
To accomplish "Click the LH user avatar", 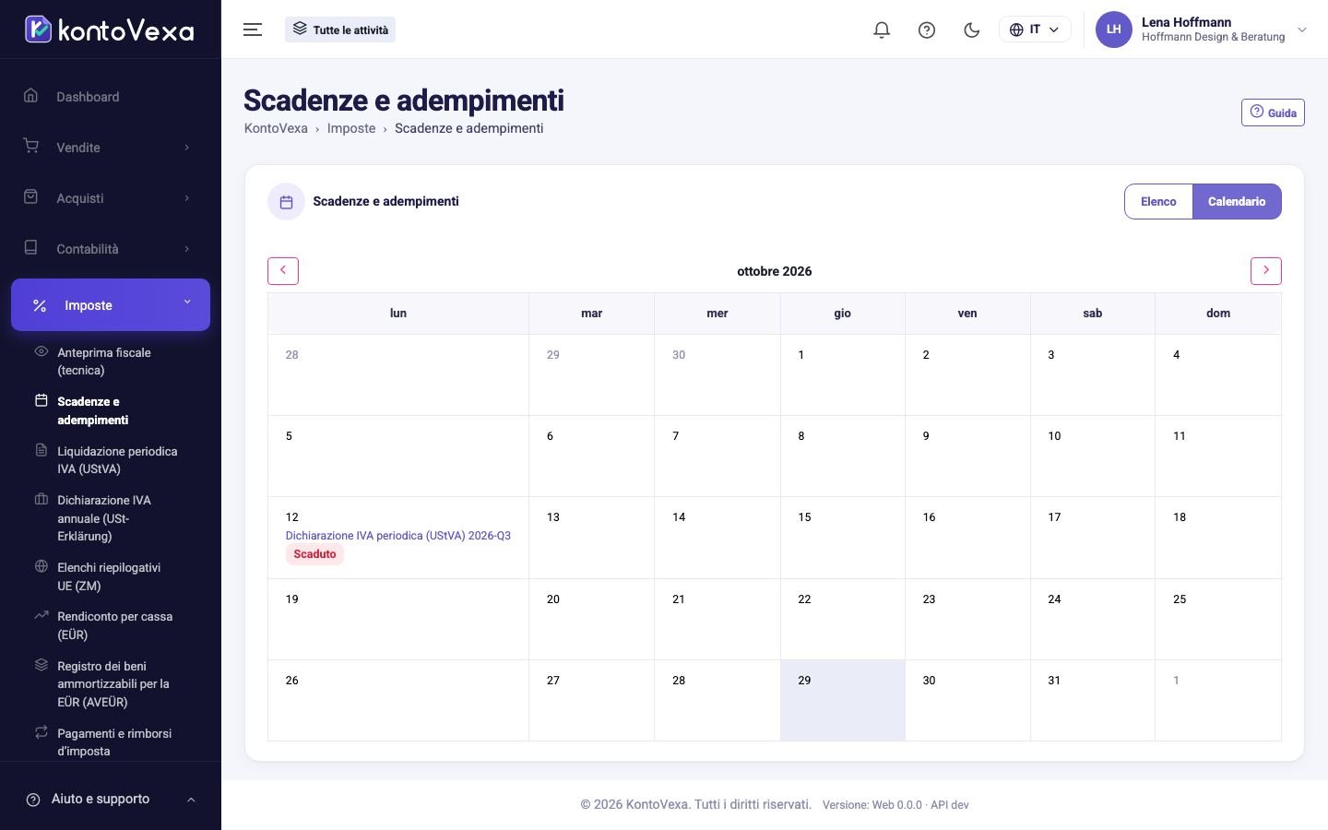I will click(x=1113, y=30).
